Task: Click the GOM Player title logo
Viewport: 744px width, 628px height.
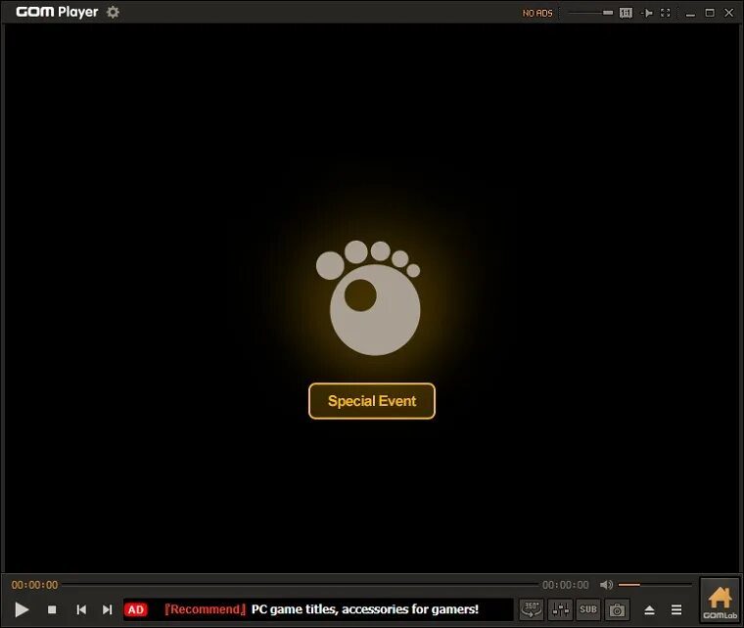Action: (x=57, y=12)
